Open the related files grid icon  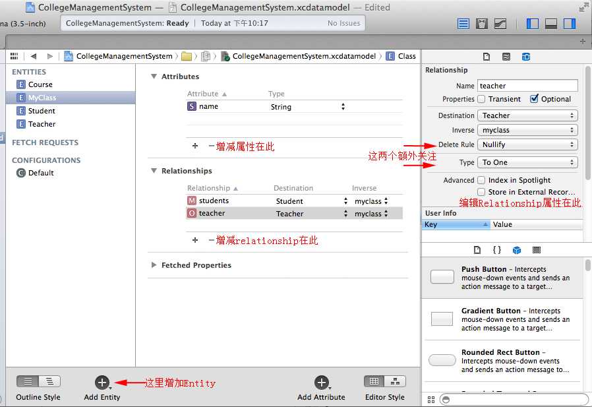click(14, 56)
